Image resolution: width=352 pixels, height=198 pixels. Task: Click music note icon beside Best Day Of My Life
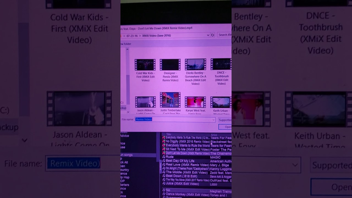click(x=164, y=161)
